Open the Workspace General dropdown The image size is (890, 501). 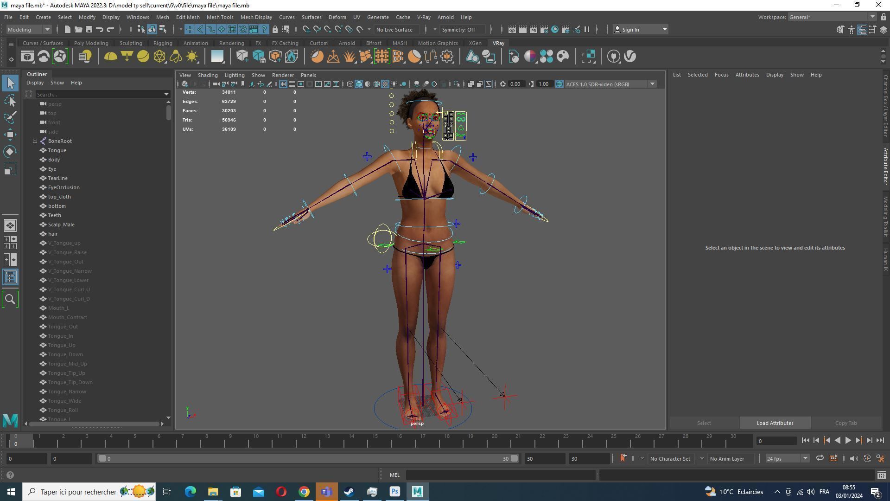tap(832, 17)
